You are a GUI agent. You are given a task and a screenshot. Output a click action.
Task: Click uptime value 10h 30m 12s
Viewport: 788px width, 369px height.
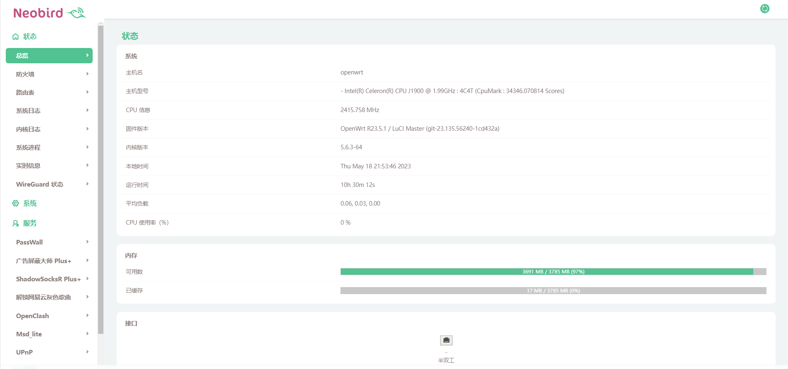coord(358,185)
